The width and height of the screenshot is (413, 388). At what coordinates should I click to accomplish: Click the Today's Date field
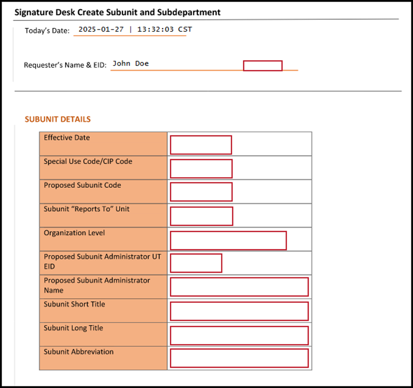click(x=130, y=30)
